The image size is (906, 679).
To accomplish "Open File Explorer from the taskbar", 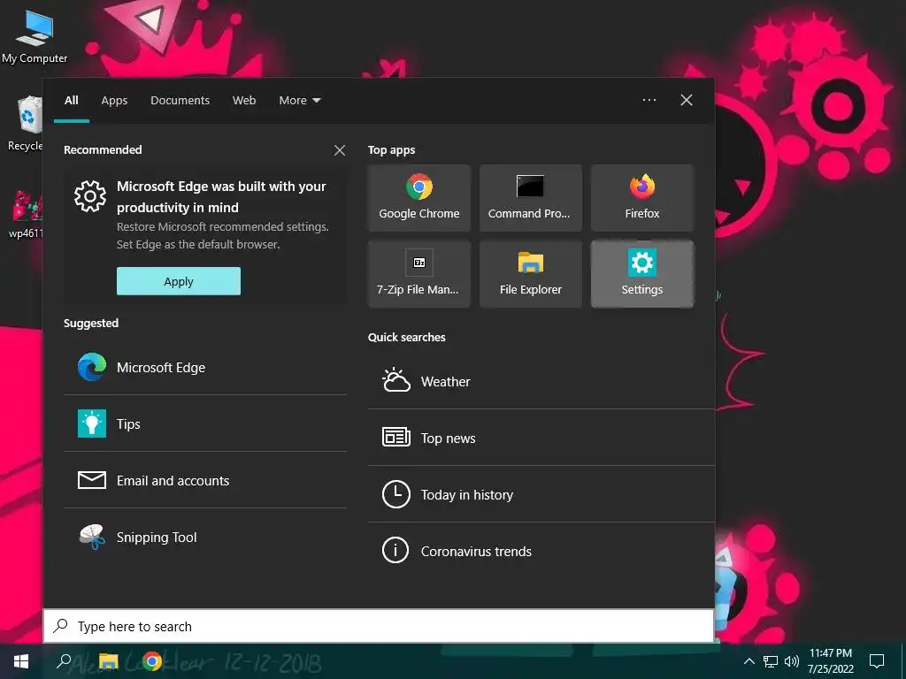I will [x=108, y=661].
